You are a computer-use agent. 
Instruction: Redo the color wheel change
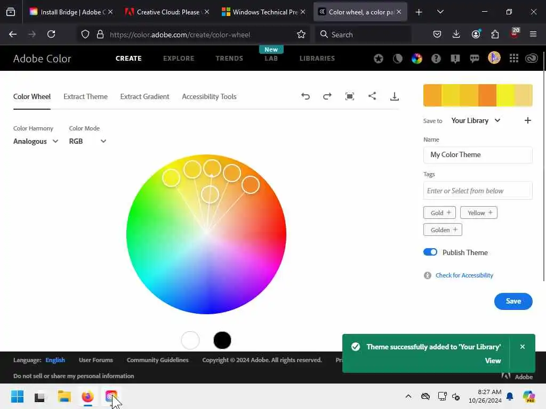pos(327,96)
